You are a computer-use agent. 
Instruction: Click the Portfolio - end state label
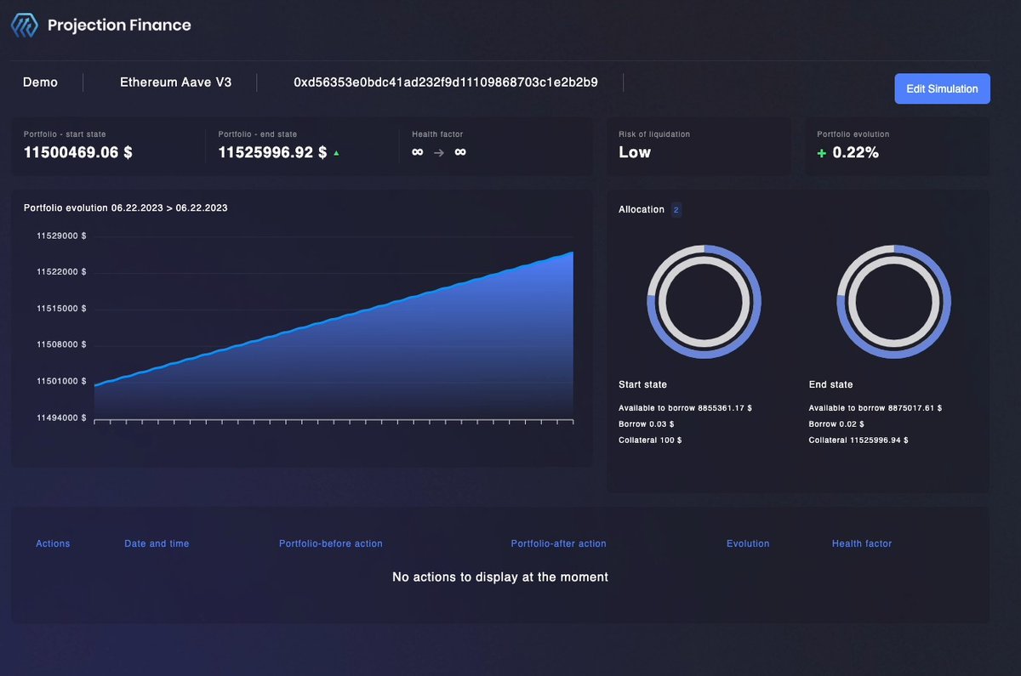click(258, 134)
